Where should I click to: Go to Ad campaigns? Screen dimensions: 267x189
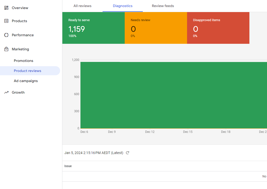[x=26, y=81]
